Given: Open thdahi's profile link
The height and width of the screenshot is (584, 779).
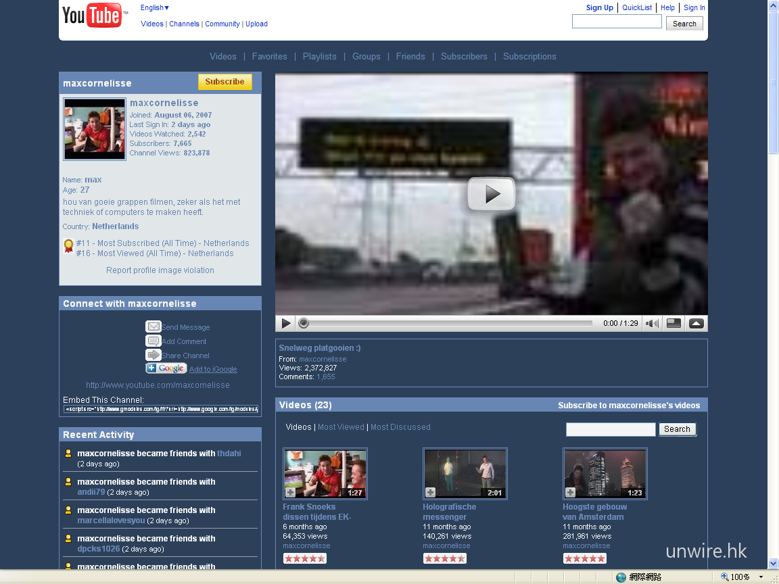Looking at the screenshot, I should [x=229, y=454].
